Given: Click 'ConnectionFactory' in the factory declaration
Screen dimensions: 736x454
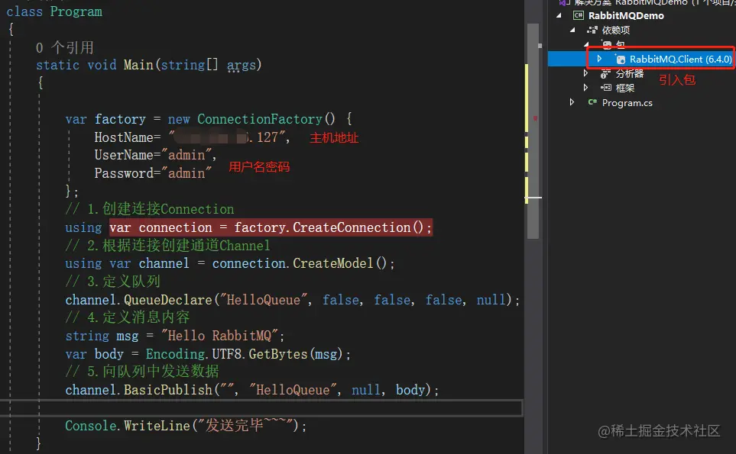Looking at the screenshot, I should 260,119.
